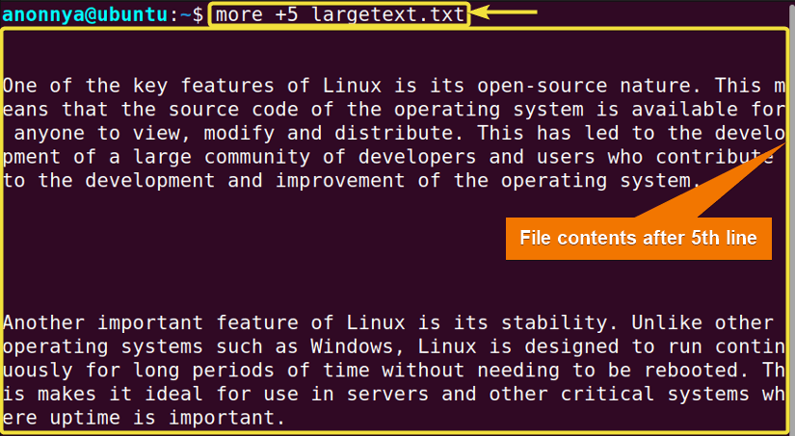Click the word "uptime"
The image size is (795, 436).
click(85, 419)
